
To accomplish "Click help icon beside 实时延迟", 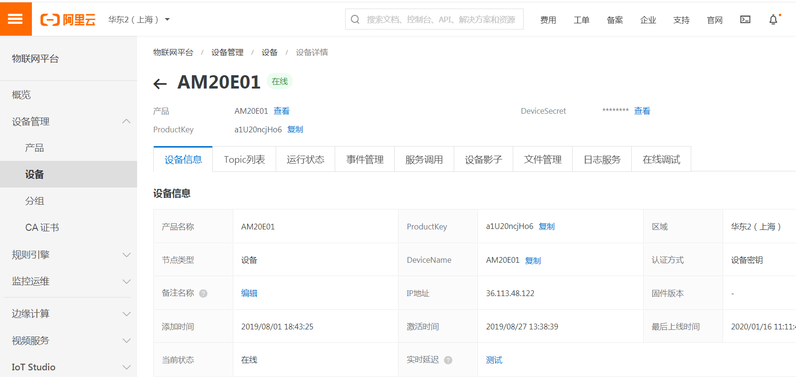I will pyautogui.click(x=448, y=360).
